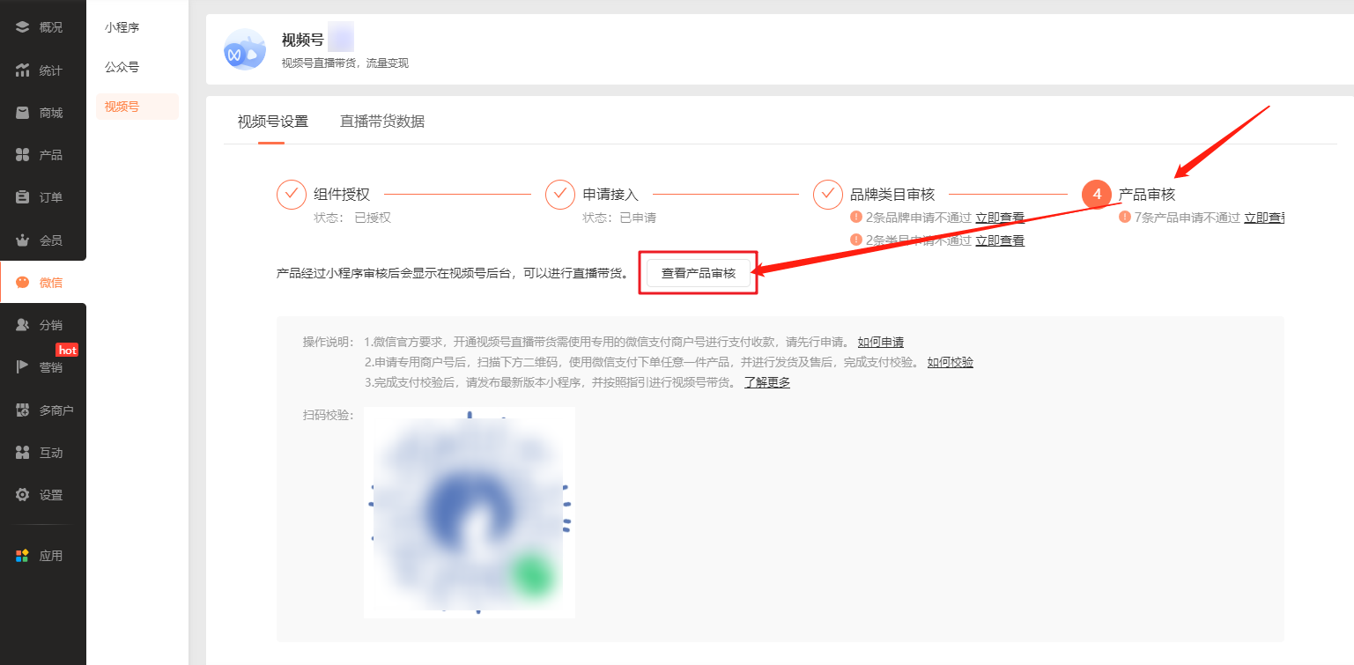This screenshot has height=665, width=1354.
Task: Click 立即查看 for brand application failures
Action: pyautogui.click(x=1000, y=218)
